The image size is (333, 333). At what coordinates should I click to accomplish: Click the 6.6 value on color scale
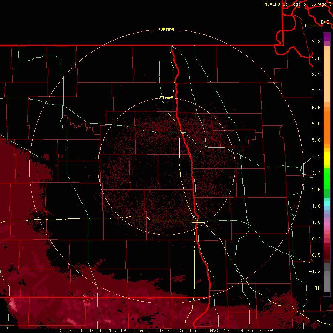pyautogui.click(x=316, y=107)
